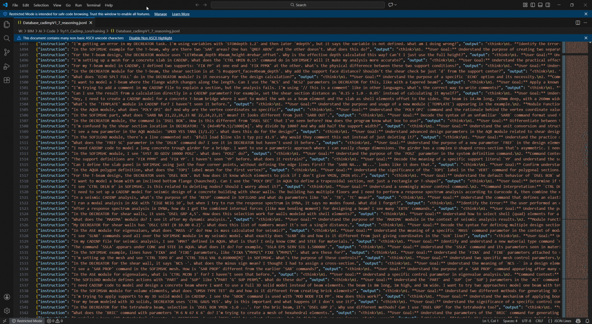592x324 pixels.
Task: Go forward using the title bar arrow
Action: point(205,5)
